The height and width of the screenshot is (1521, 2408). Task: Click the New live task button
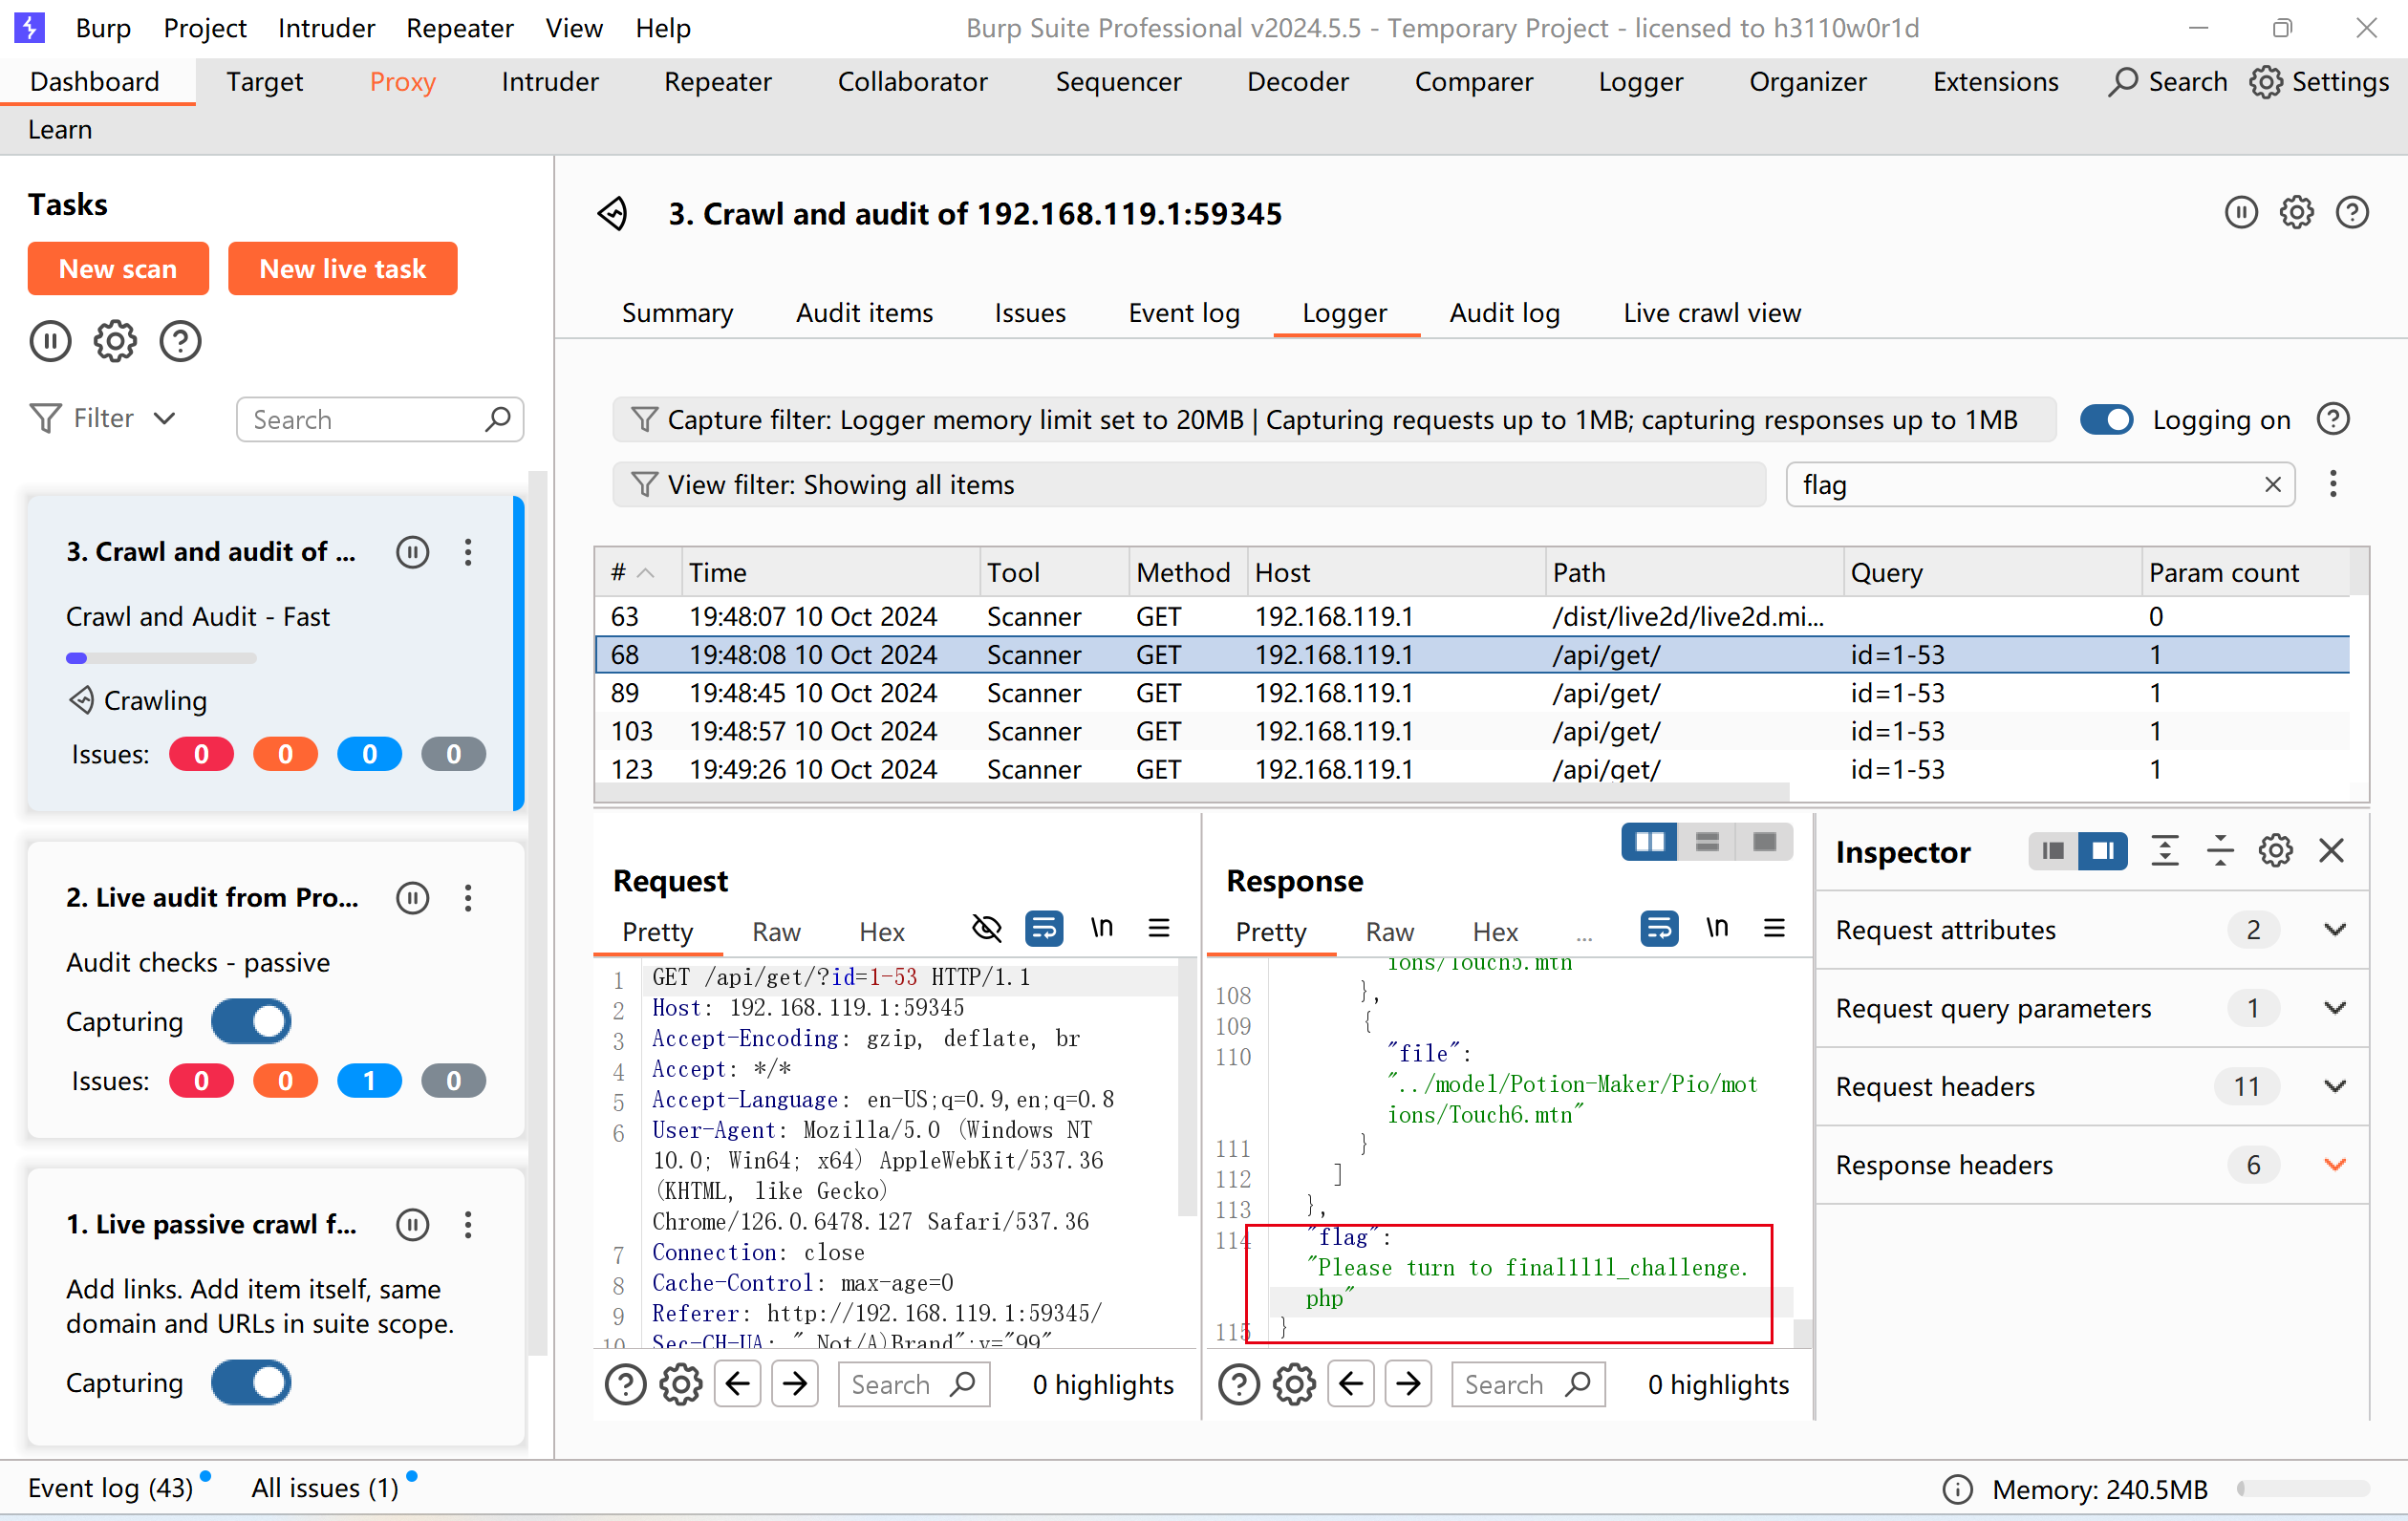(342, 268)
